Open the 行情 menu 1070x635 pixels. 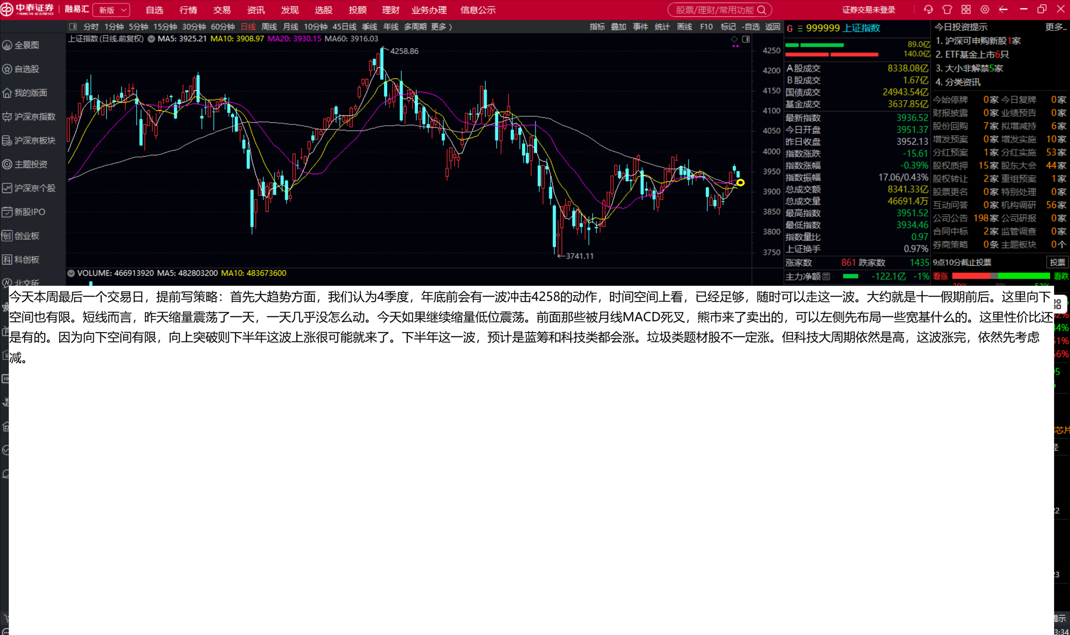188,10
